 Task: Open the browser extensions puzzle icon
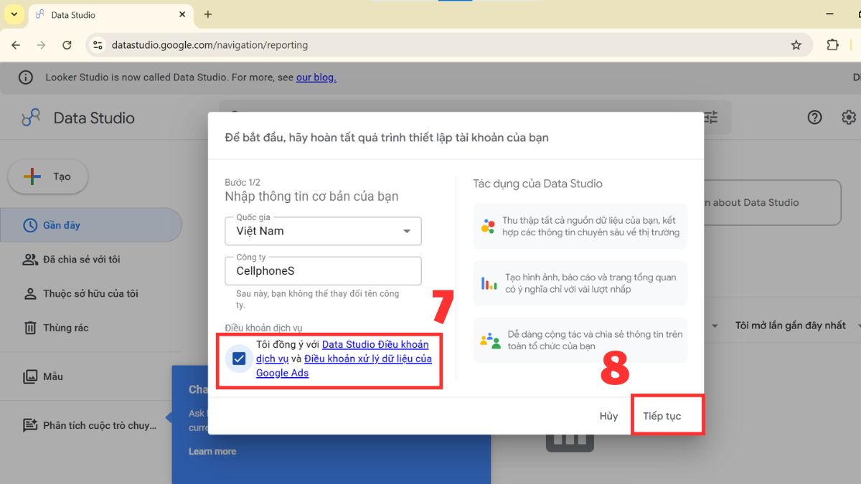(832, 44)
